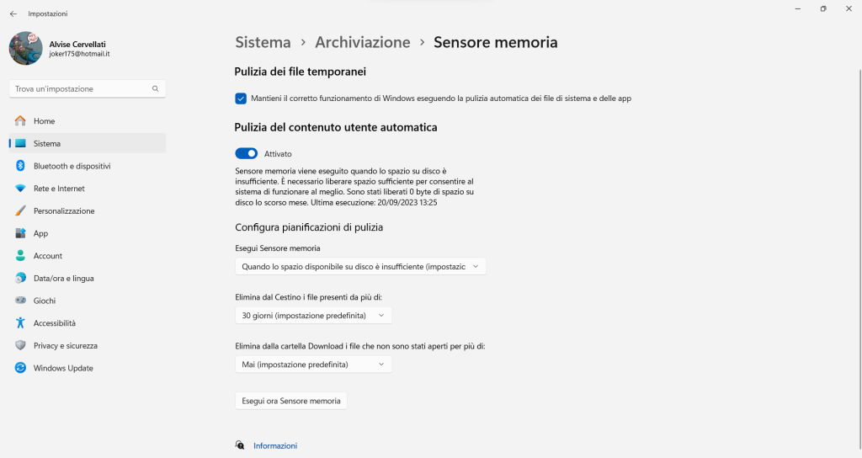Click the Privacy e sicurezza shield icon
Image resolution: width=862 pixels, height=458 pixels.
[x=20, y=345]
